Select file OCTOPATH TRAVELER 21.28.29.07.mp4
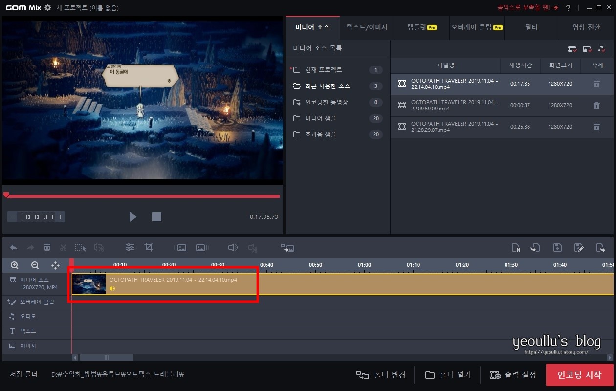The height and width of the screenshot is (391, 616). coord(502,127)
